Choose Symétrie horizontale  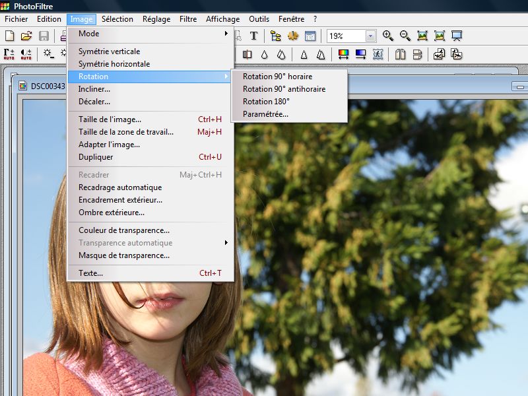click(x=150, y=63)
